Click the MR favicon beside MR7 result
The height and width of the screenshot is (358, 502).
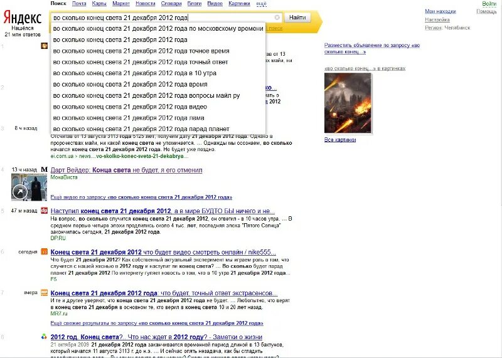[x=44, y=292]
